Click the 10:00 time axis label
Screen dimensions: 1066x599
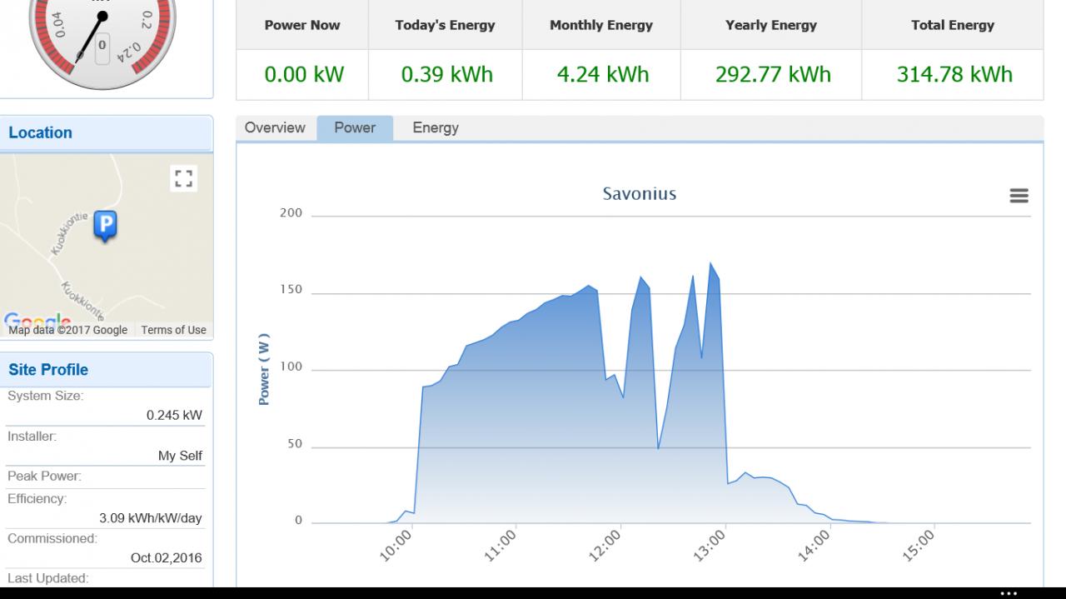[x=396, y=546]
